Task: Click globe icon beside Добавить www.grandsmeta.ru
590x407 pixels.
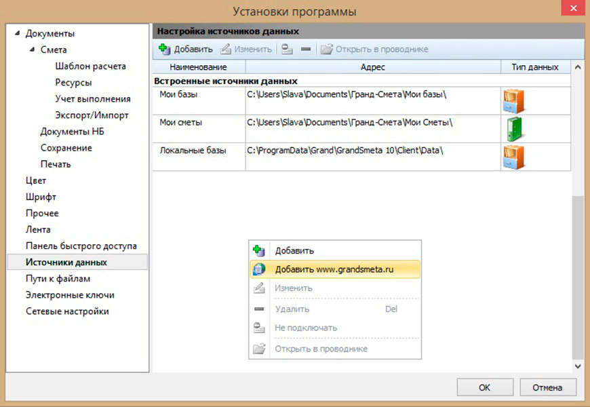Action: tap(258, 269)
